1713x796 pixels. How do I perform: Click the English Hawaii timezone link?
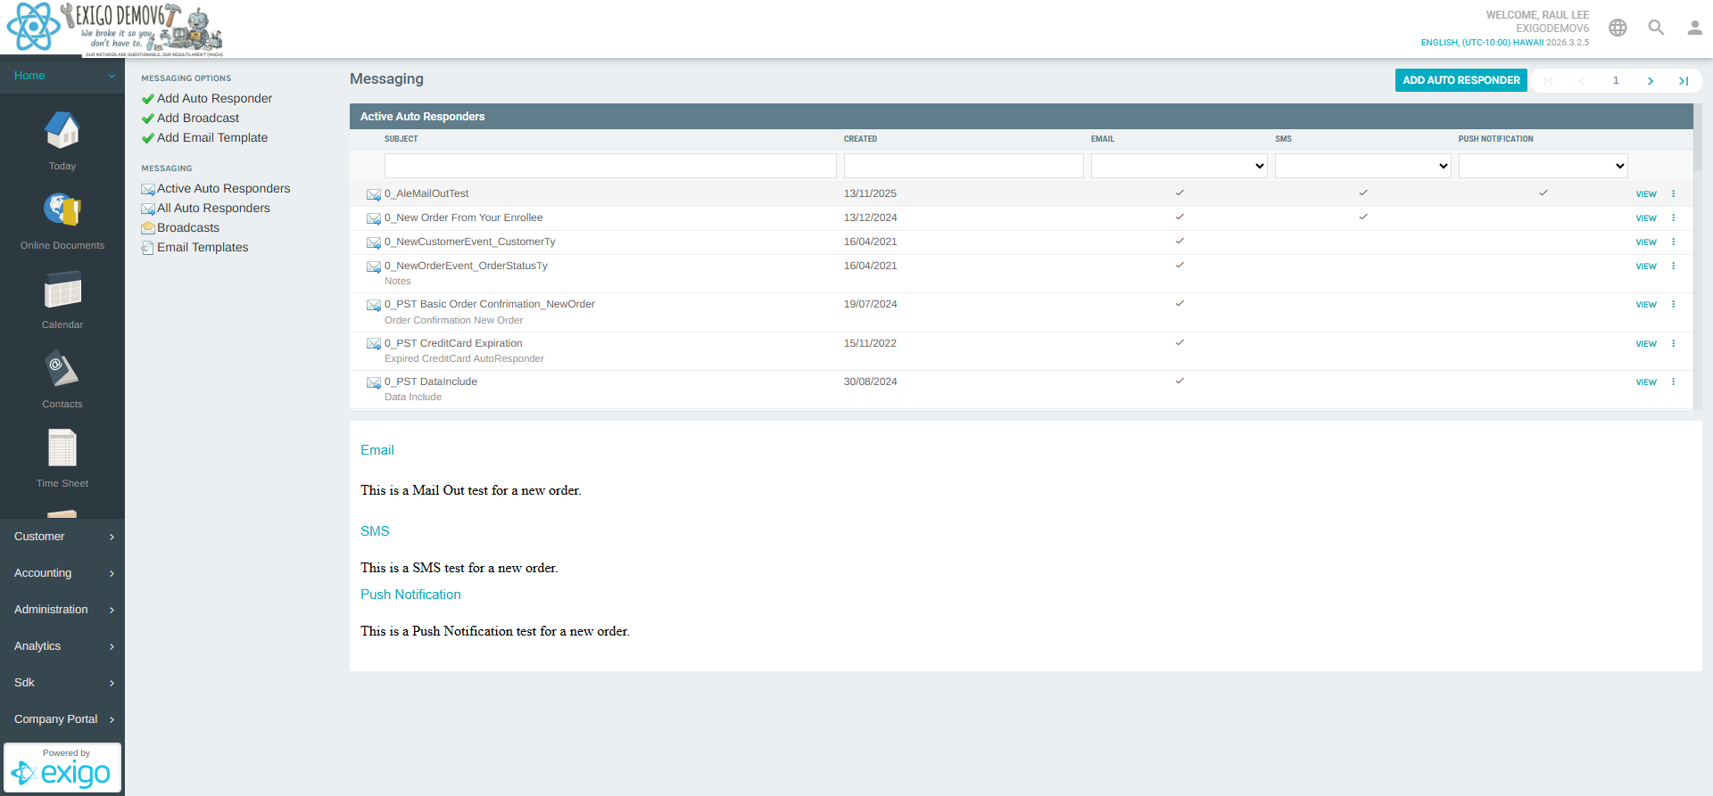point(1482,43)
